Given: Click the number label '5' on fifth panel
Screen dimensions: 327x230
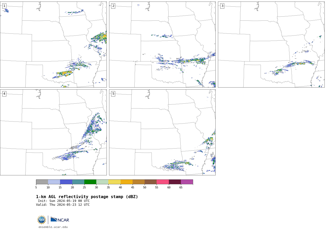Looking at the screenshot, I should (x=113, y=94).
